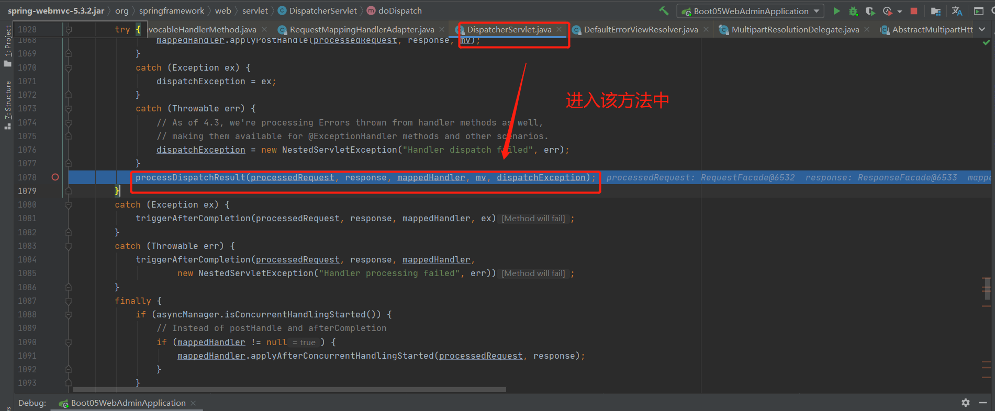995x411 pixels.
Task: Close the RequestMappingHandlerAdapter.java tab
Action: pyautogui.click(x=442, y=30)
